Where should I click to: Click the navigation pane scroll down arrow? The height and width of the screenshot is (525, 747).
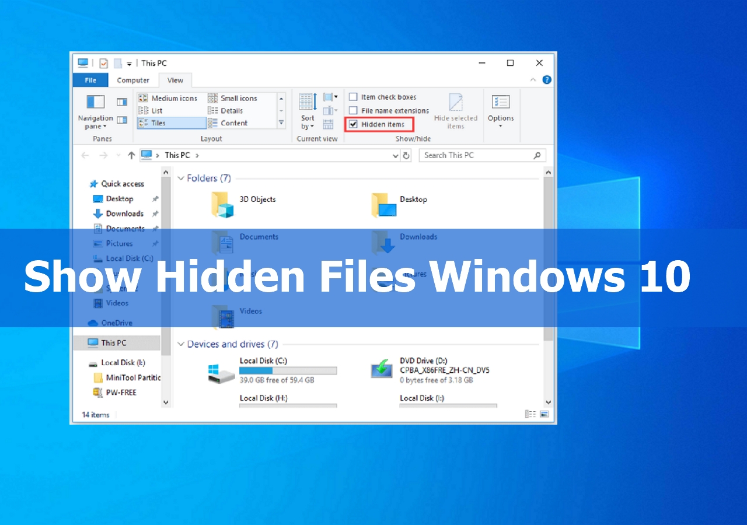pos(166,402)
